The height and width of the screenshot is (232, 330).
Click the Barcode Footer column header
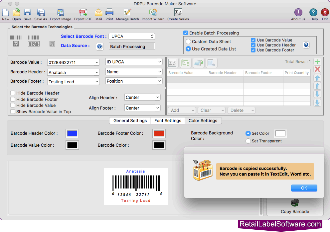(x=263, y=73)
